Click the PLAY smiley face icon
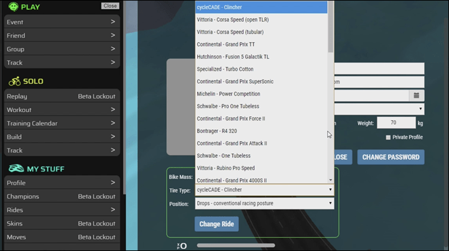Viewport: 449px width, 251px height. coord(13,7)
